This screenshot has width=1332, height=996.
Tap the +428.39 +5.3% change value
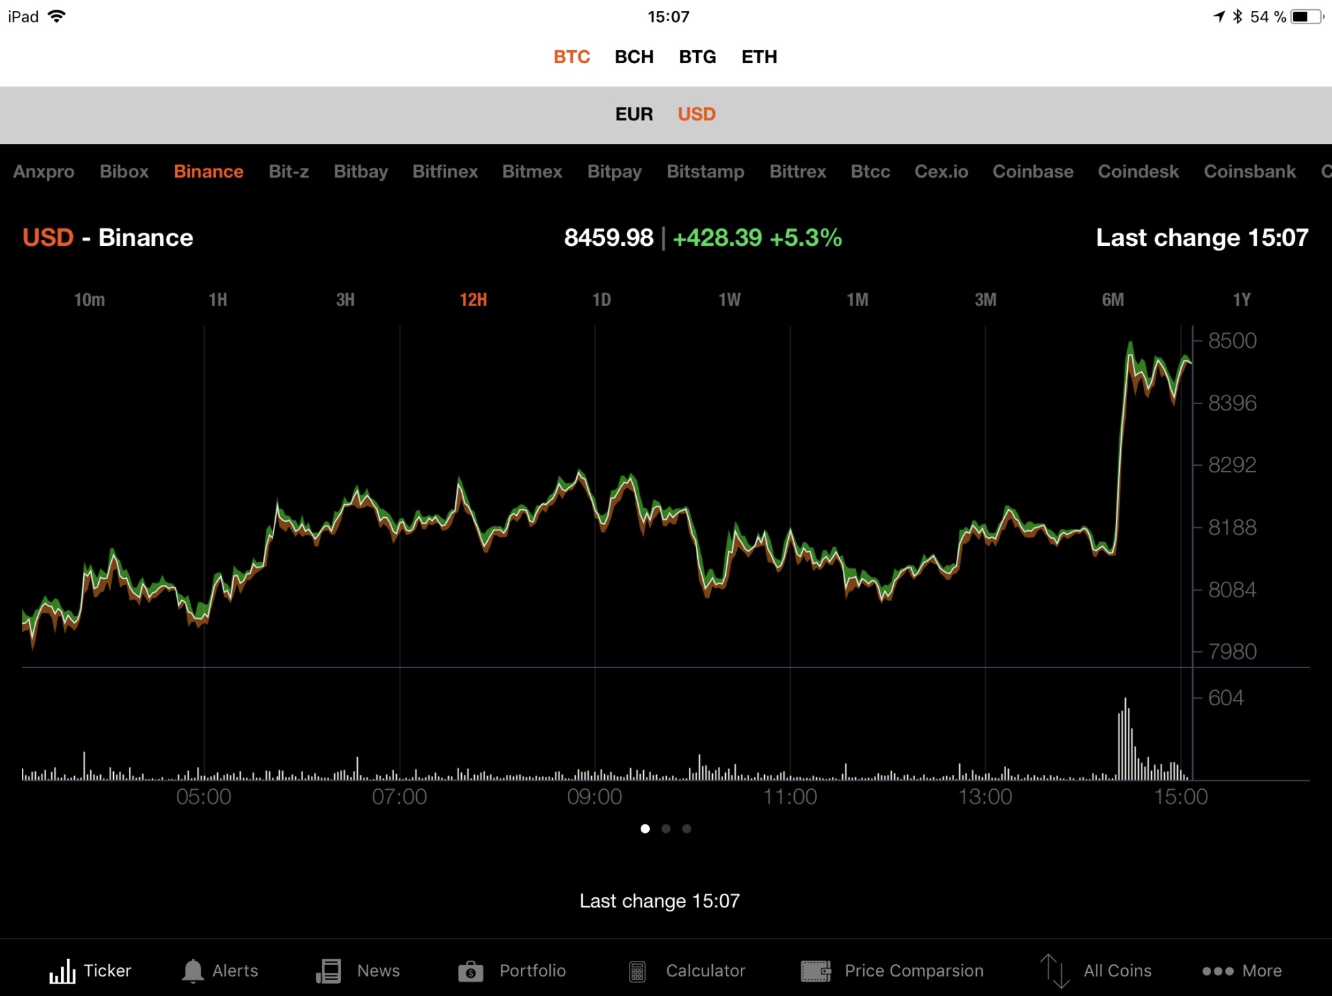757,238
